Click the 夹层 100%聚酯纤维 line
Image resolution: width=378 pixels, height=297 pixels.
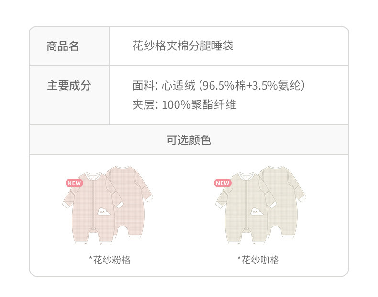(184, 105)
